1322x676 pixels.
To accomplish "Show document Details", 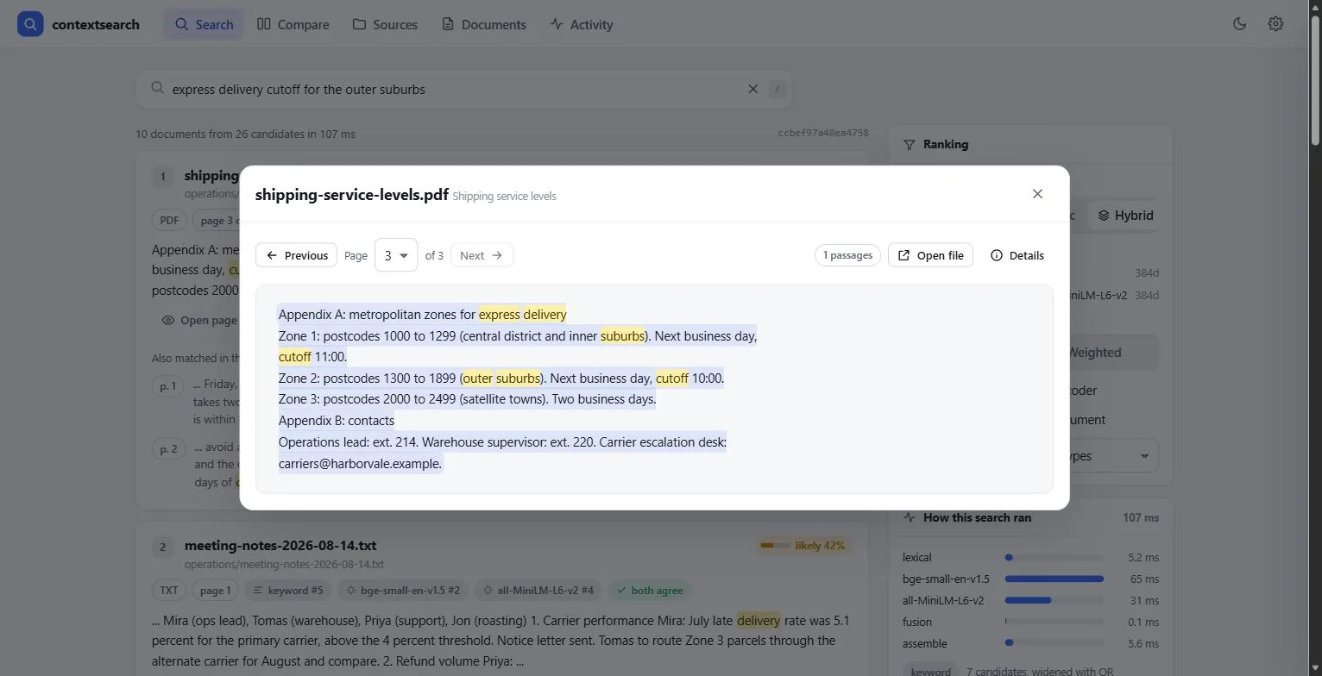I will point(1017,255).
